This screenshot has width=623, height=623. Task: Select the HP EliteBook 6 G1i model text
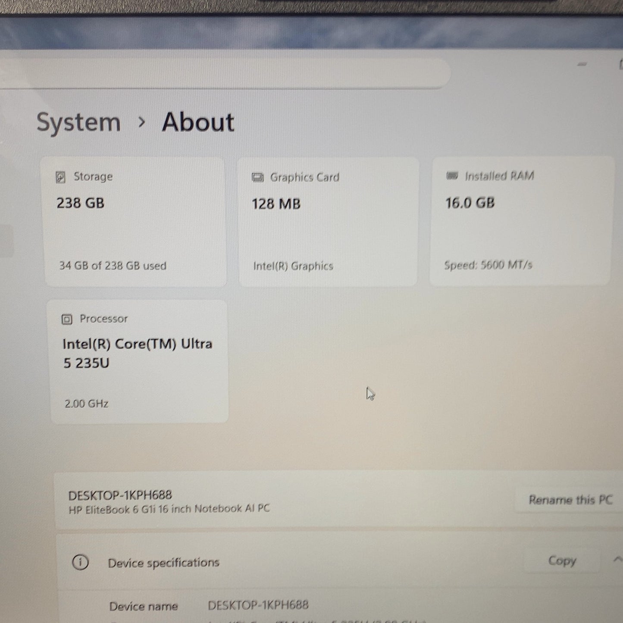point(169,509)
